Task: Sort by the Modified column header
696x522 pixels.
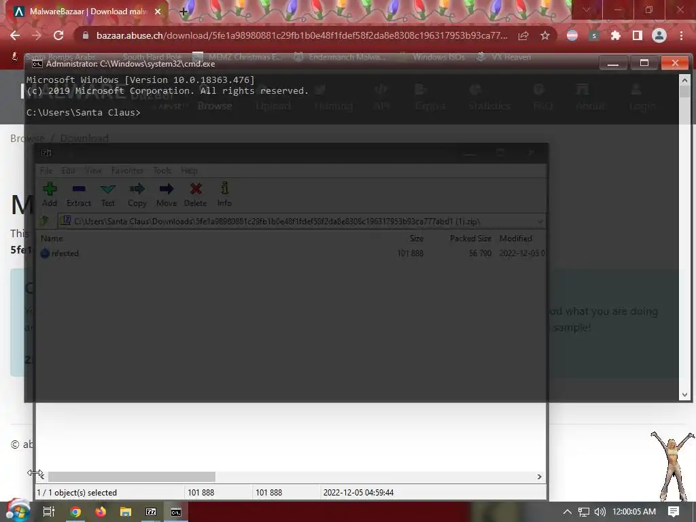Action: tap(515, 239)
